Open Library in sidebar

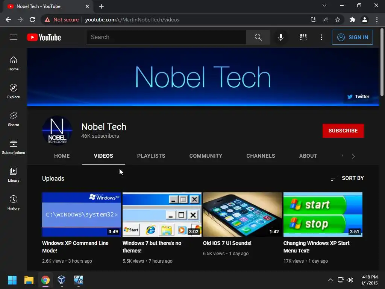(14, 175)
